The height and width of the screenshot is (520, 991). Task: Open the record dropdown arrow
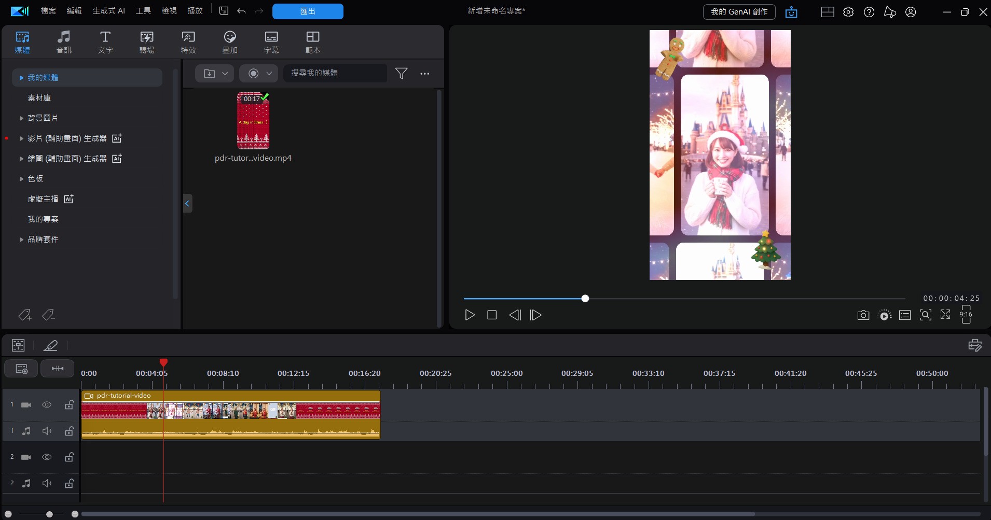pyautogui.click(x=269, y=74)
